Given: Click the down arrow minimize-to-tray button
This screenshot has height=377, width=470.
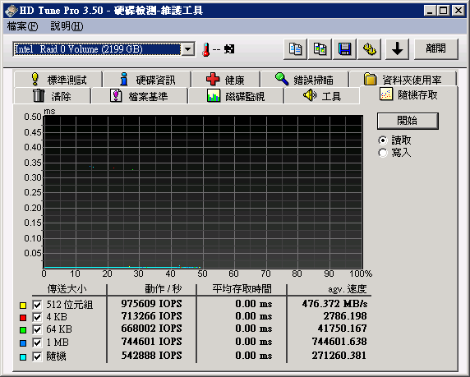Looking at the screenshot, I should [397, 48].
